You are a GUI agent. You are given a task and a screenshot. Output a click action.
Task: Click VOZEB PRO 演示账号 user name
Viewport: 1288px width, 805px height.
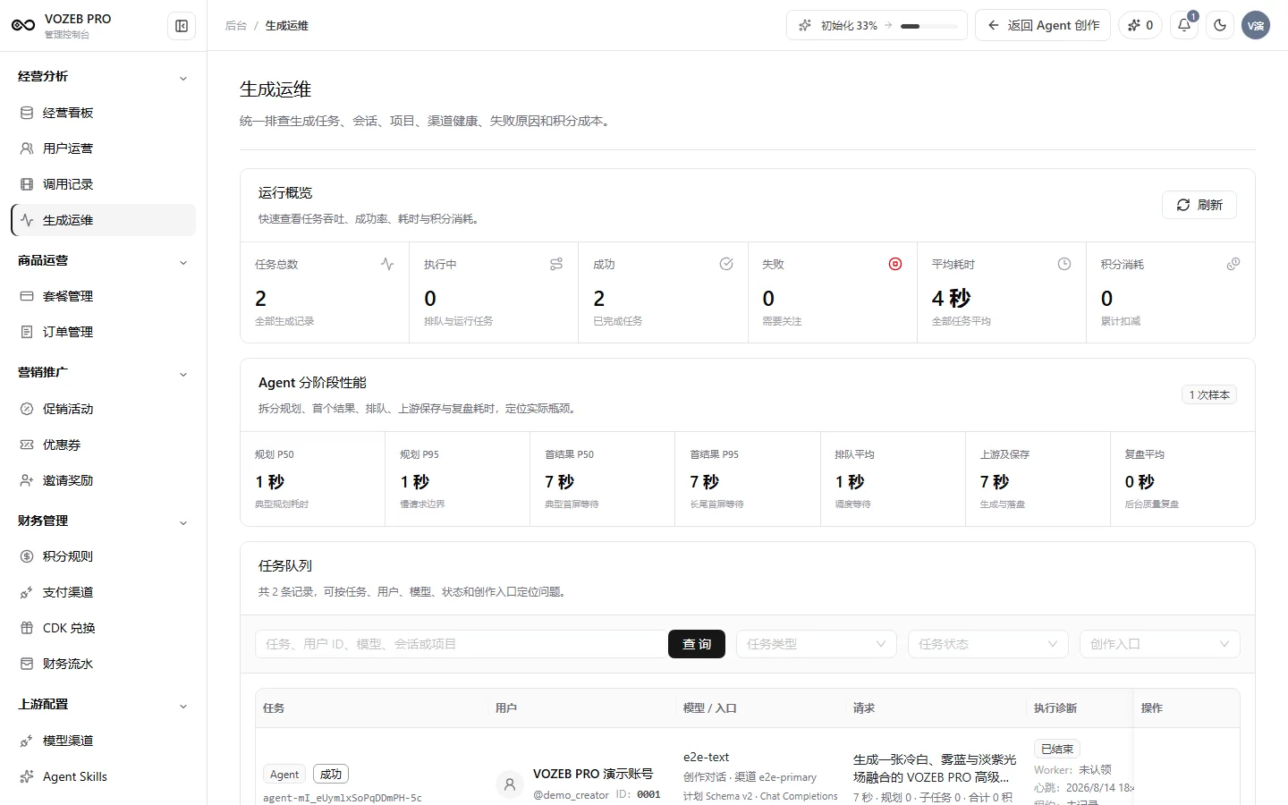tap(593, 774)
